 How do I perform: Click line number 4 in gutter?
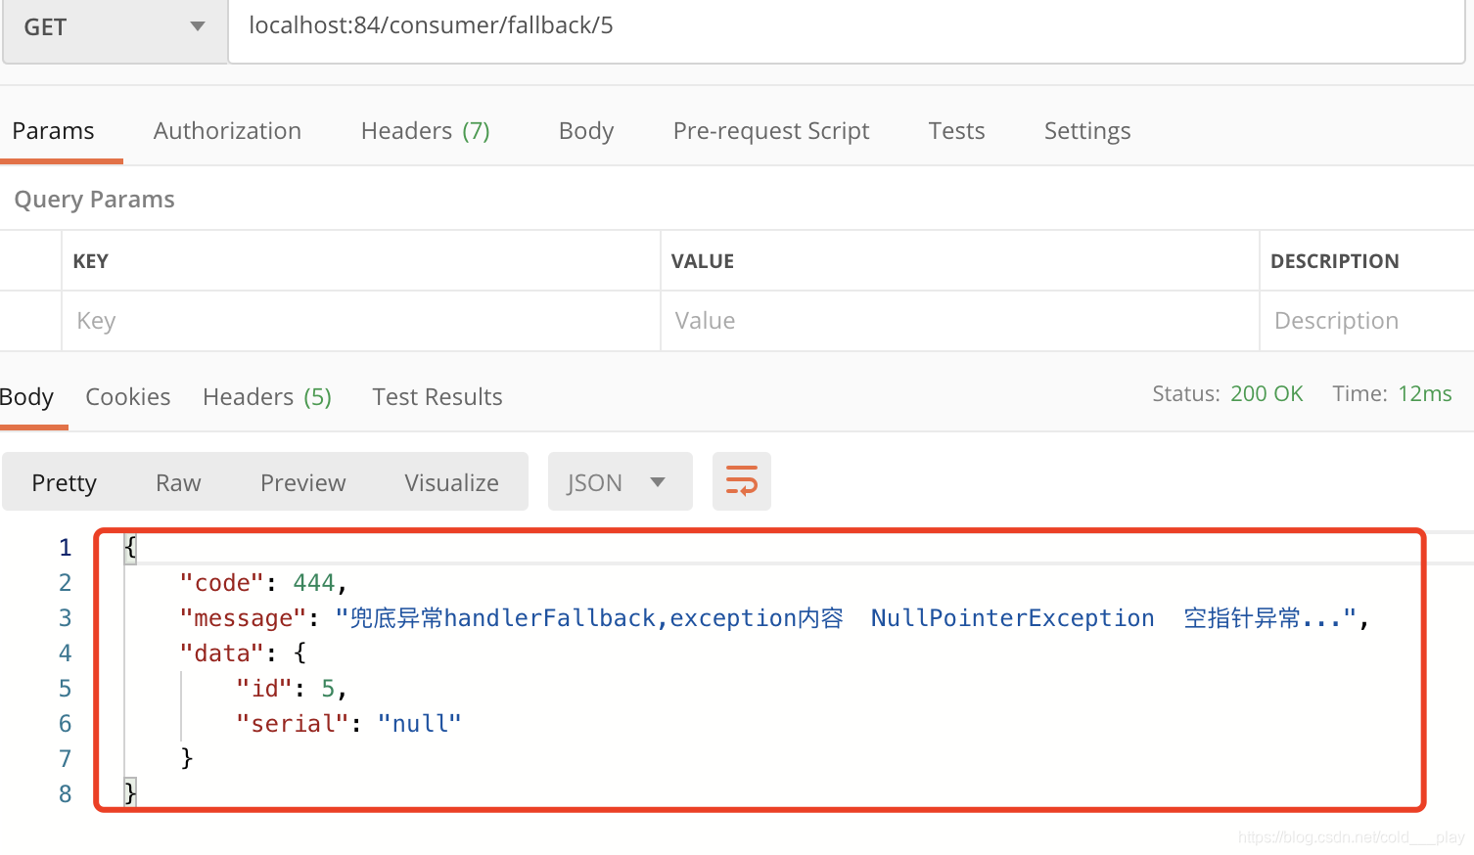point(65,653)
